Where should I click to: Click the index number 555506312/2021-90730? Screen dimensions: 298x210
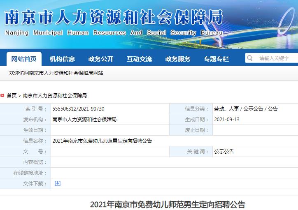pyautogui.click(x=78, y=109)
